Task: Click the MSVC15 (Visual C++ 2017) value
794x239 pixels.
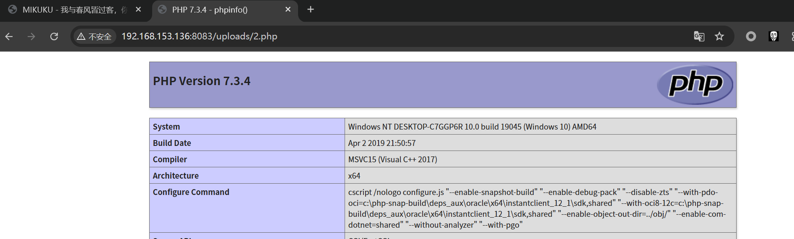Action: tap(393, 159)
